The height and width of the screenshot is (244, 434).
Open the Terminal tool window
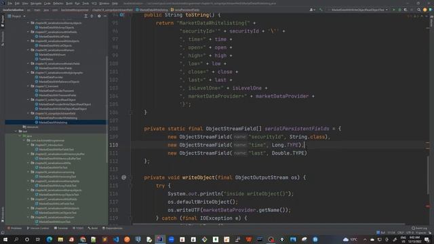coord(61,228)
